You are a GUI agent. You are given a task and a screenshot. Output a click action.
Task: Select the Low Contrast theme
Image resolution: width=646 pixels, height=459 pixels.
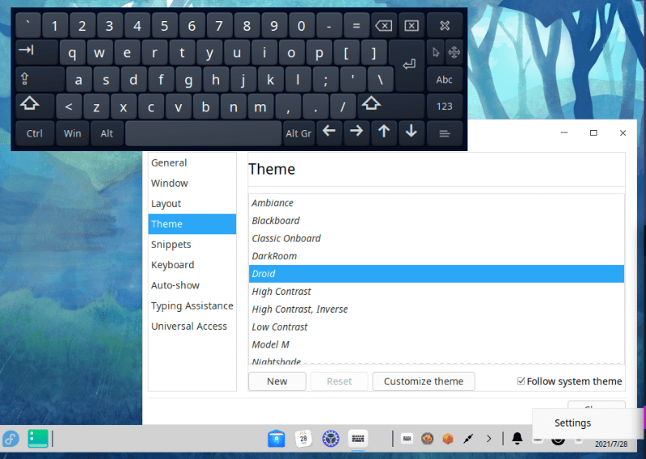click(437, 326)
